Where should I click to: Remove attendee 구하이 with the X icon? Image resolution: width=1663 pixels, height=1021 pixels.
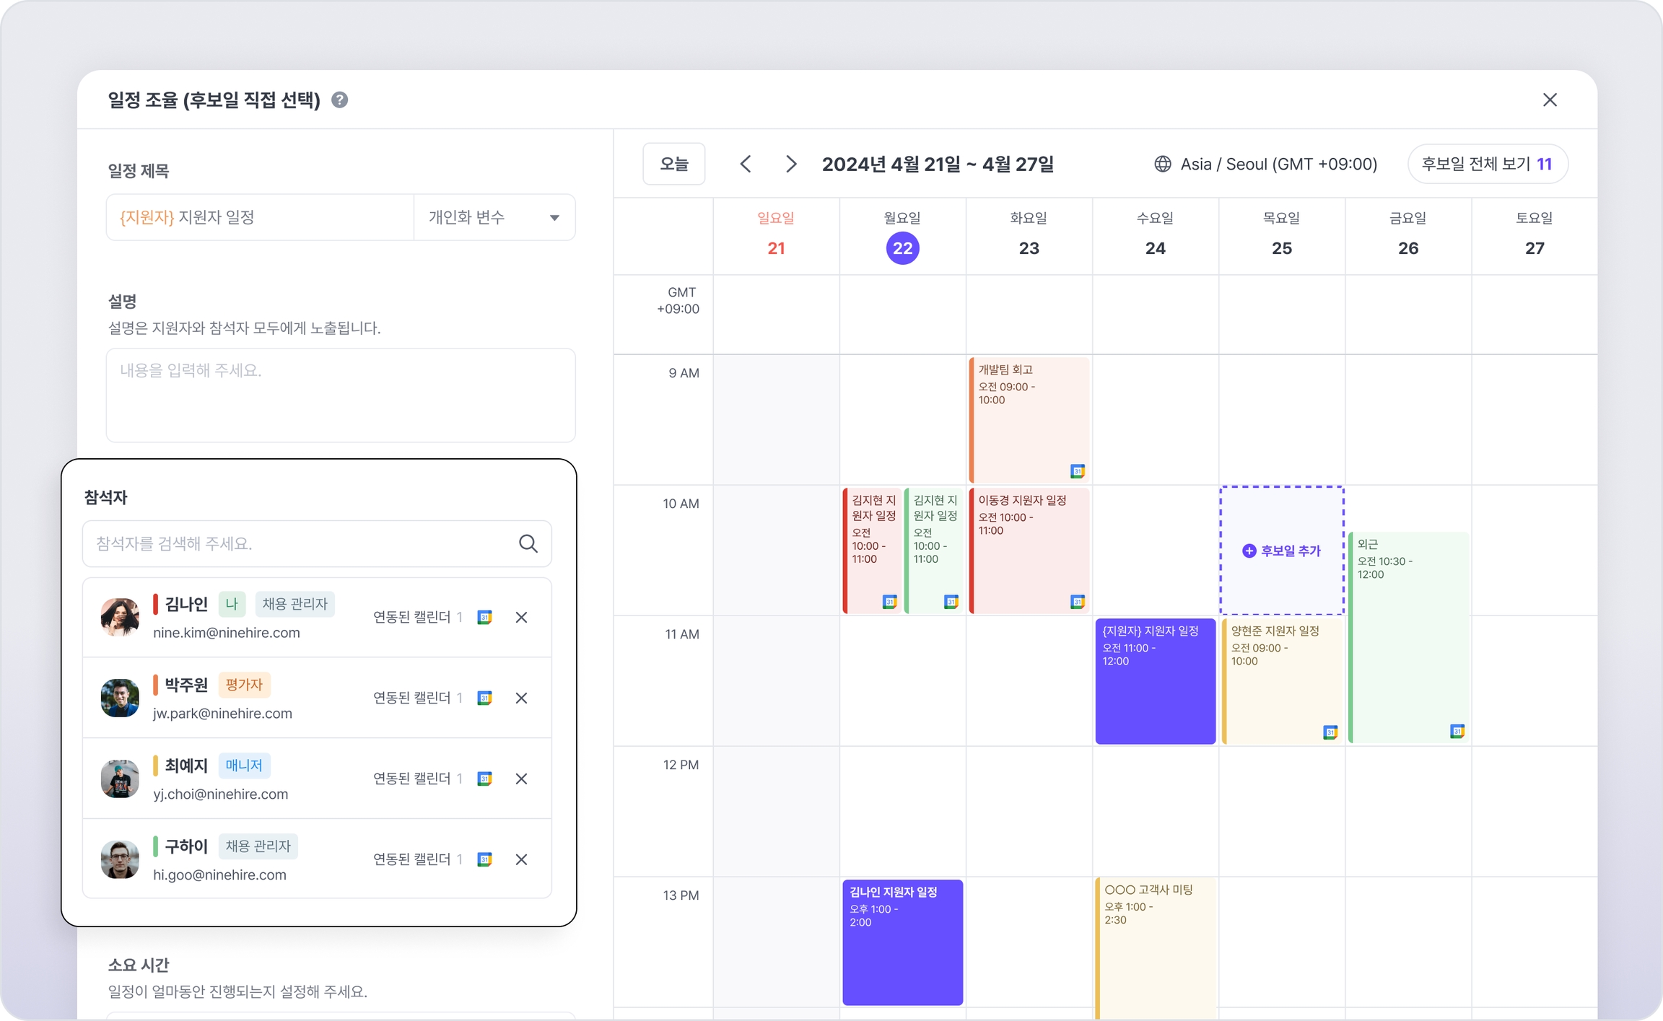tap(521, 859)
